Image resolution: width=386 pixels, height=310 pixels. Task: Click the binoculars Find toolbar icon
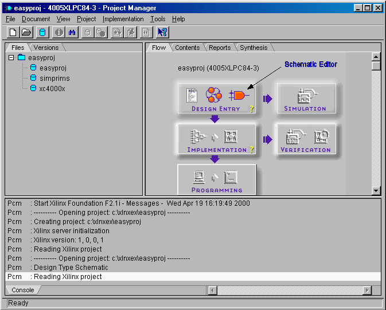point(72,33)
